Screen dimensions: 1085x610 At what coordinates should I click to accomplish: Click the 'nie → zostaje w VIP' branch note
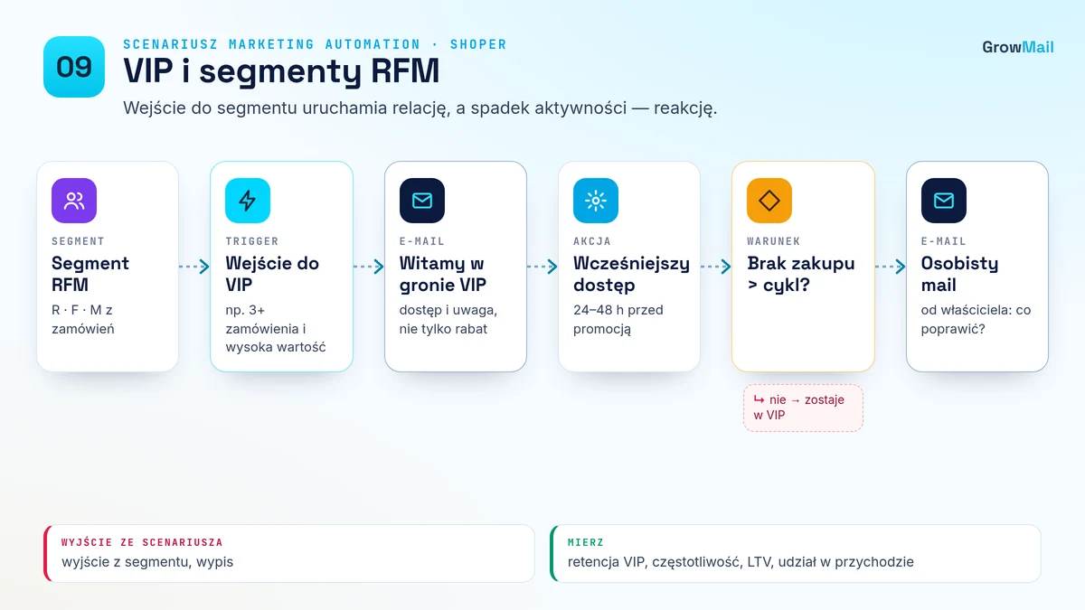point(803,408)
